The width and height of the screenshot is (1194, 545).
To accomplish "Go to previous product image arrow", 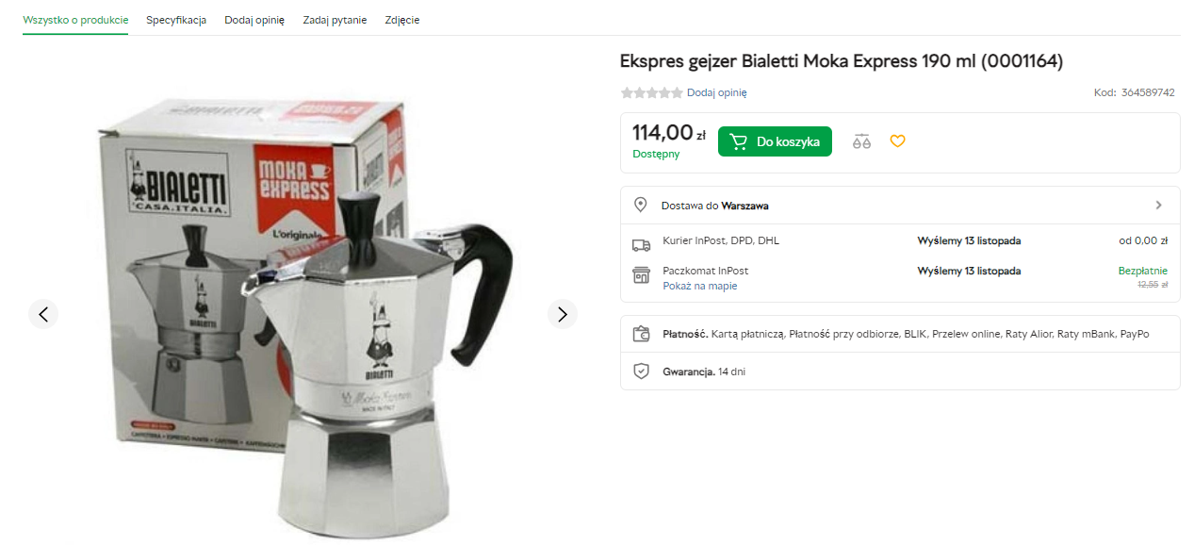I will [43, 314].
